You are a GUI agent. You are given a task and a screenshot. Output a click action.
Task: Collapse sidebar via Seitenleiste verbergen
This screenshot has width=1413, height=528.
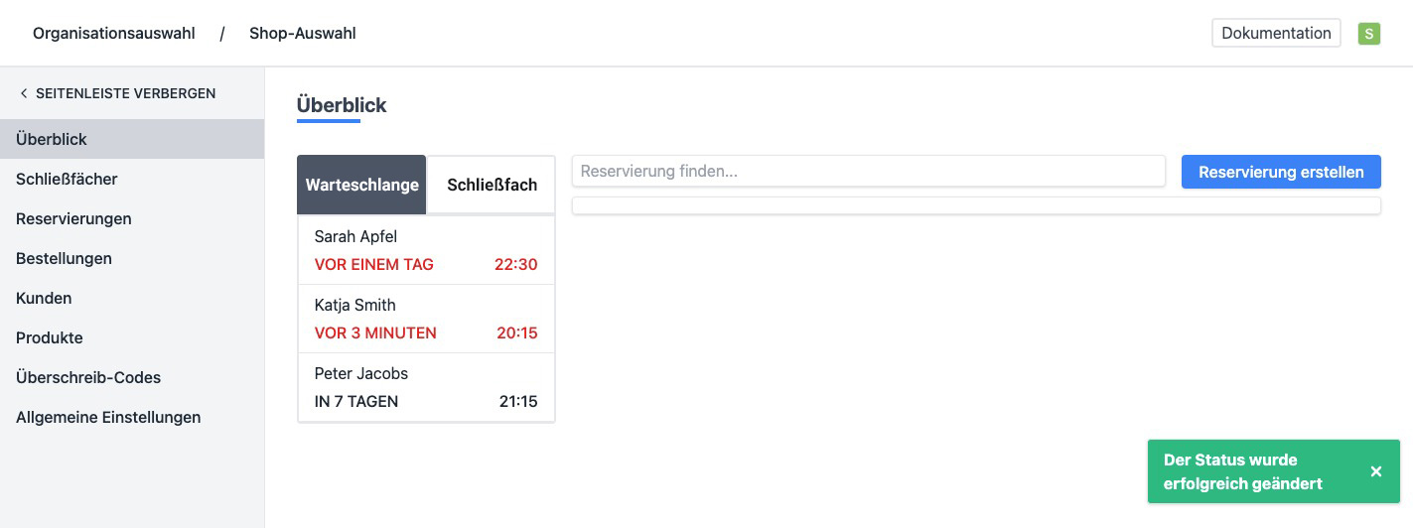pos(117,93)
